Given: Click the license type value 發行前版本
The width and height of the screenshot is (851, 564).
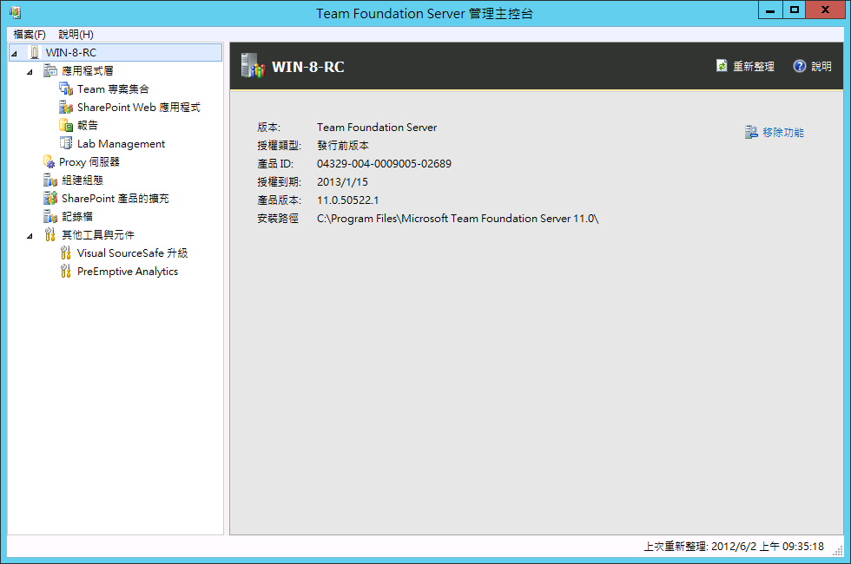Looking at the screenshot, I should coord(343,146).
